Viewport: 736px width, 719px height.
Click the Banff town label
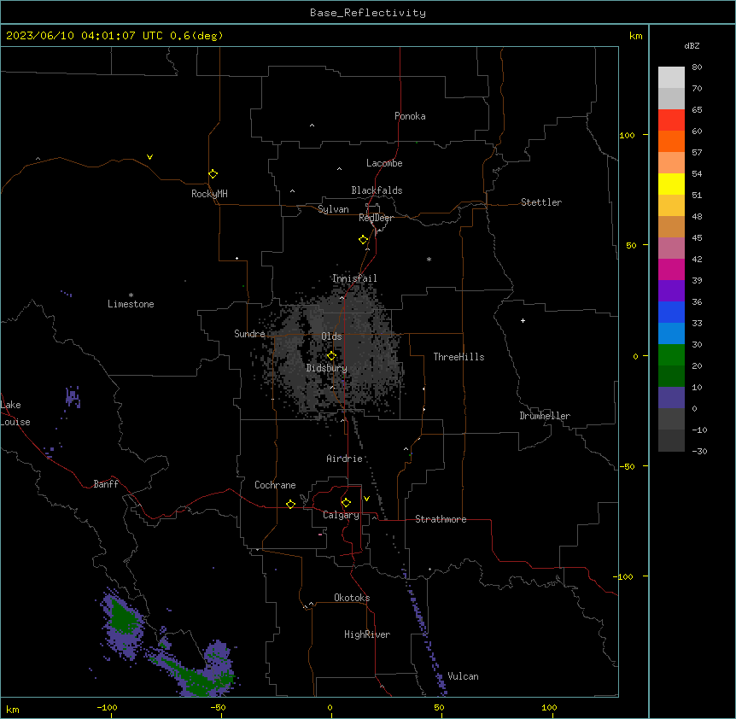[106, 484]
